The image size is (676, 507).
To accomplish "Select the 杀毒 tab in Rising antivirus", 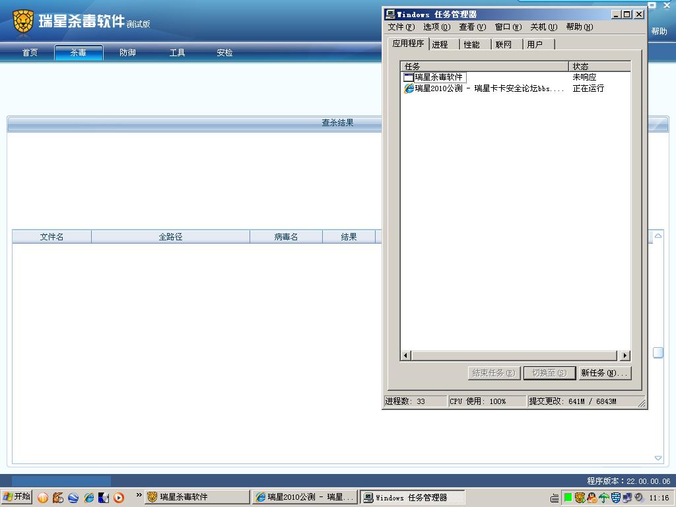I will click(79, 53).
